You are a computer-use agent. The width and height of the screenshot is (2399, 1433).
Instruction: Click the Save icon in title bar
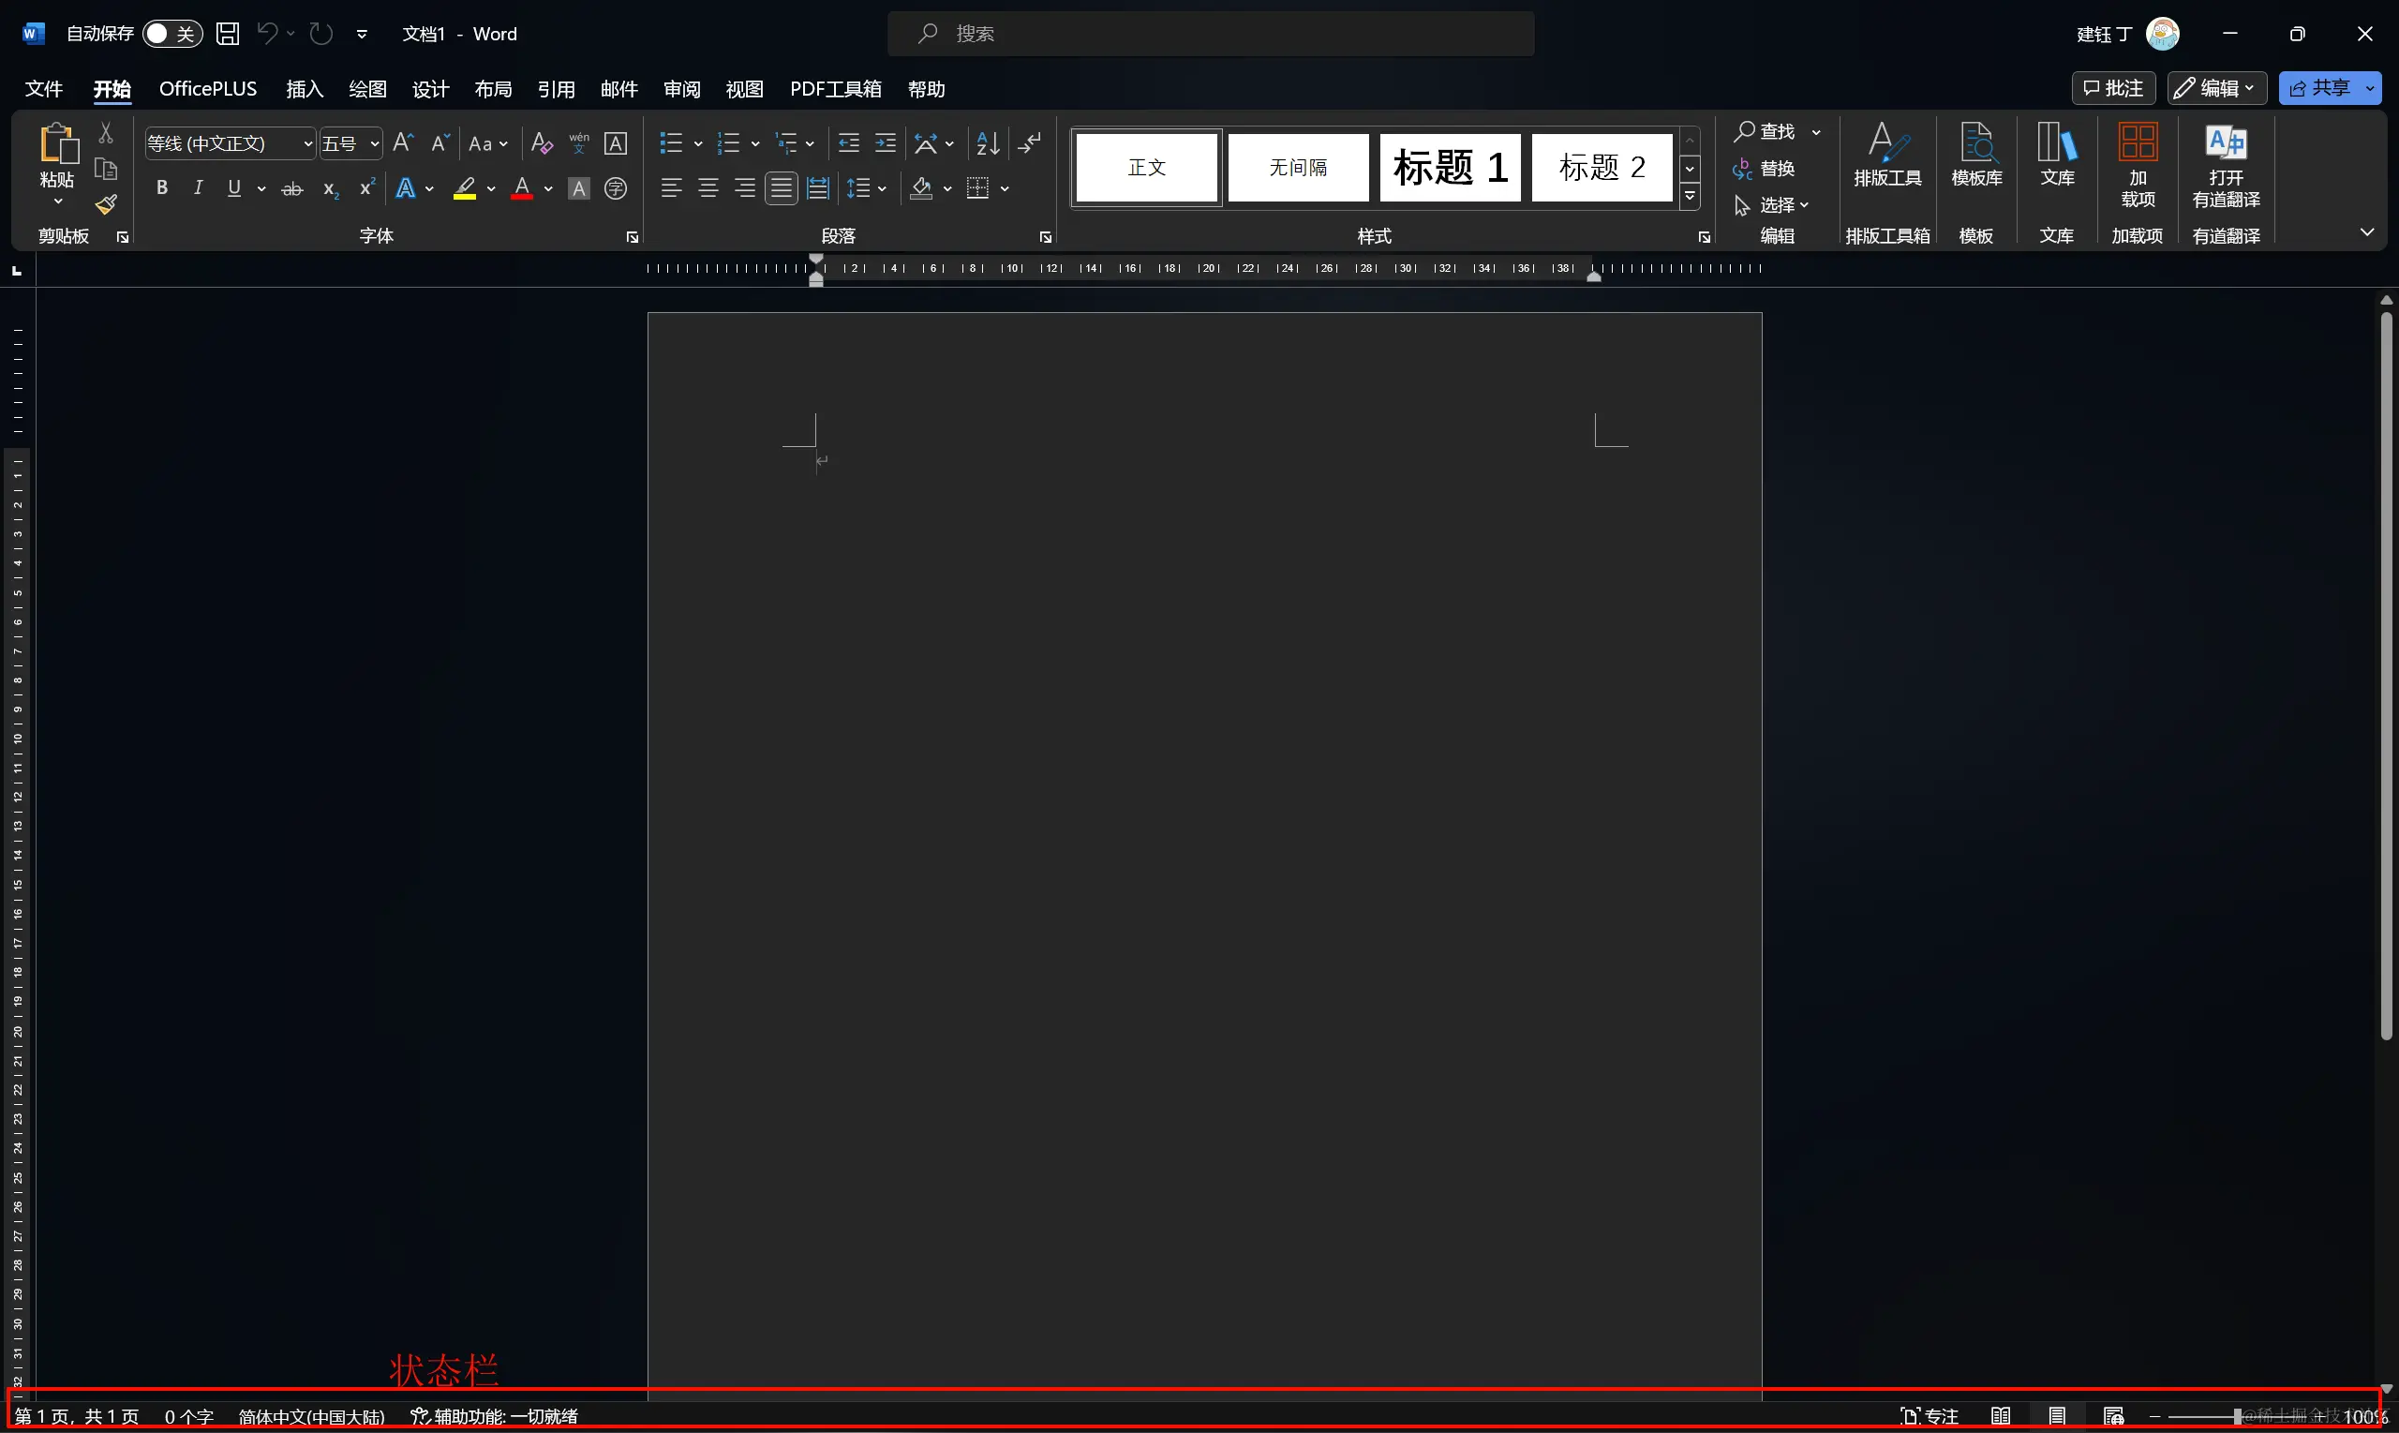pyautogui.click(x=228, y=34)
